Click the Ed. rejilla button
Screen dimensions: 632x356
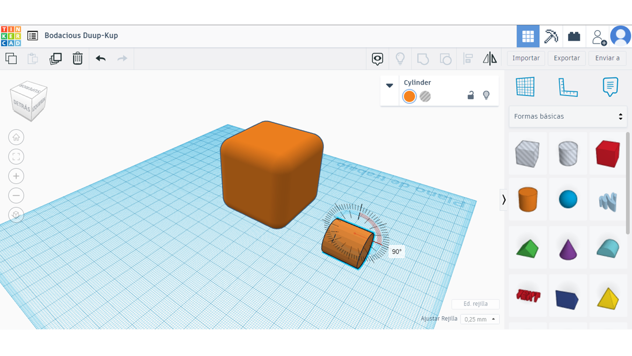(475, 304)
